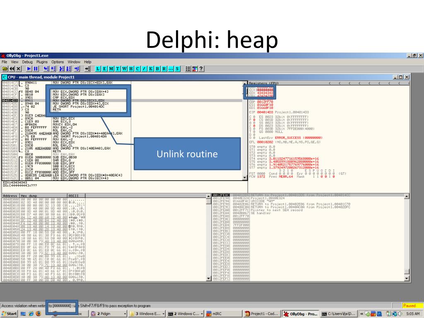Show Threads with the T toolbar button
Viewport: 424px width, 318px height.
(118, 69)
